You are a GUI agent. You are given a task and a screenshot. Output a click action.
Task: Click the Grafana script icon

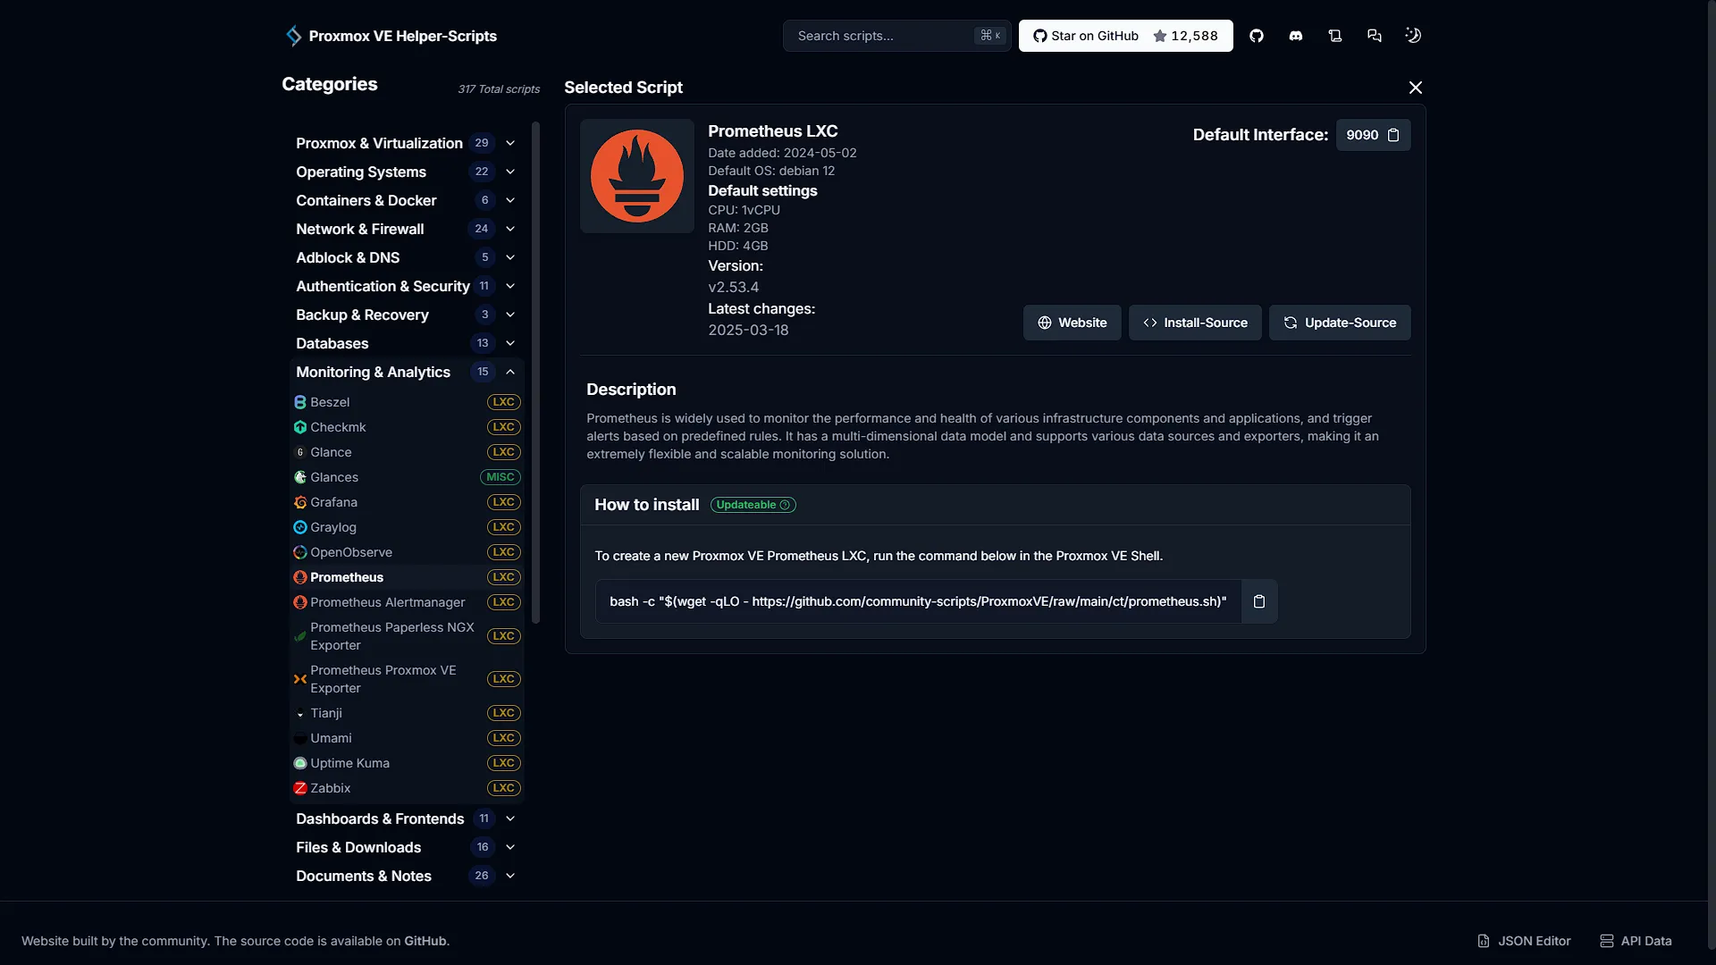tap(300, 502)
